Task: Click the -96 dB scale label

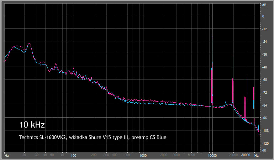Action: click(264, 118)
